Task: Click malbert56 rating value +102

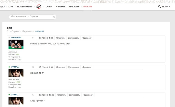Action: tap(17, 54)
